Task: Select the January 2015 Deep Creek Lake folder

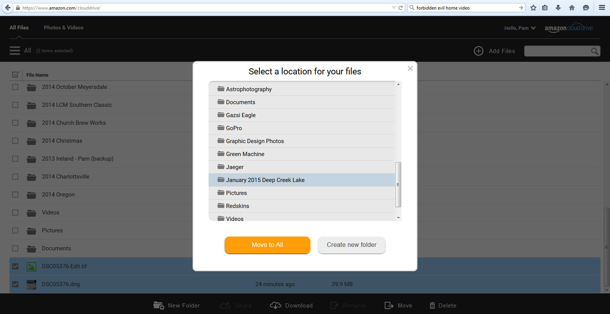Action: pyautogui.click(x=265, y=180)
